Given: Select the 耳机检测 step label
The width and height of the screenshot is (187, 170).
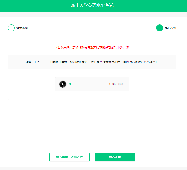Looking at the screenshot, I should pos(170,28).
